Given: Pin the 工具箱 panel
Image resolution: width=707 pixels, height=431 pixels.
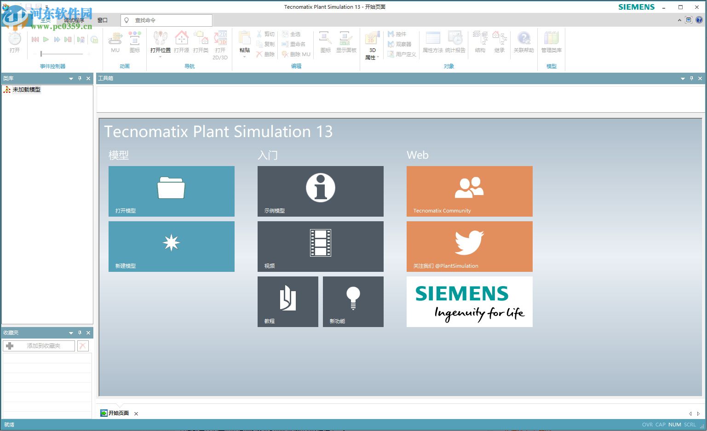Looking at the screenshot, I should click(x=691, y=79).
